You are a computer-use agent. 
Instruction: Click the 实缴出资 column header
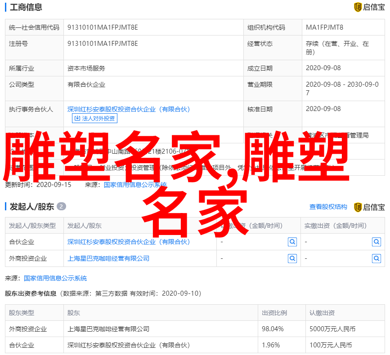click(x=336, y=226)
